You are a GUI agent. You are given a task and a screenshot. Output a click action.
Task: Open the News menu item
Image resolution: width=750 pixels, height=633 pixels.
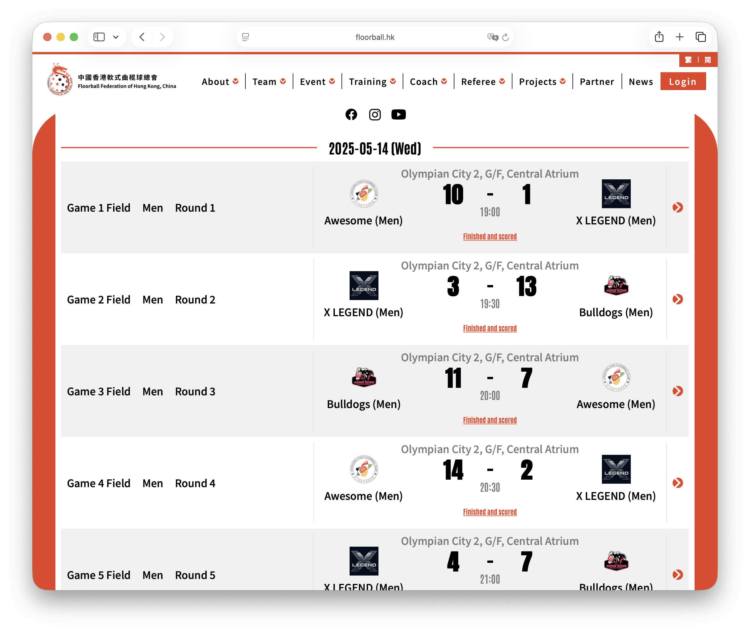click(x=641, y=82)
